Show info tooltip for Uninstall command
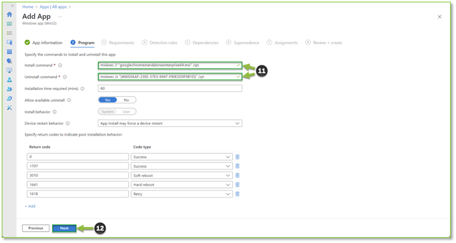 pos(65,77)
